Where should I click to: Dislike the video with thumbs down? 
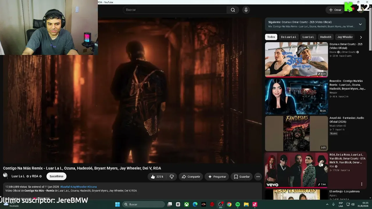click(172, 176)
